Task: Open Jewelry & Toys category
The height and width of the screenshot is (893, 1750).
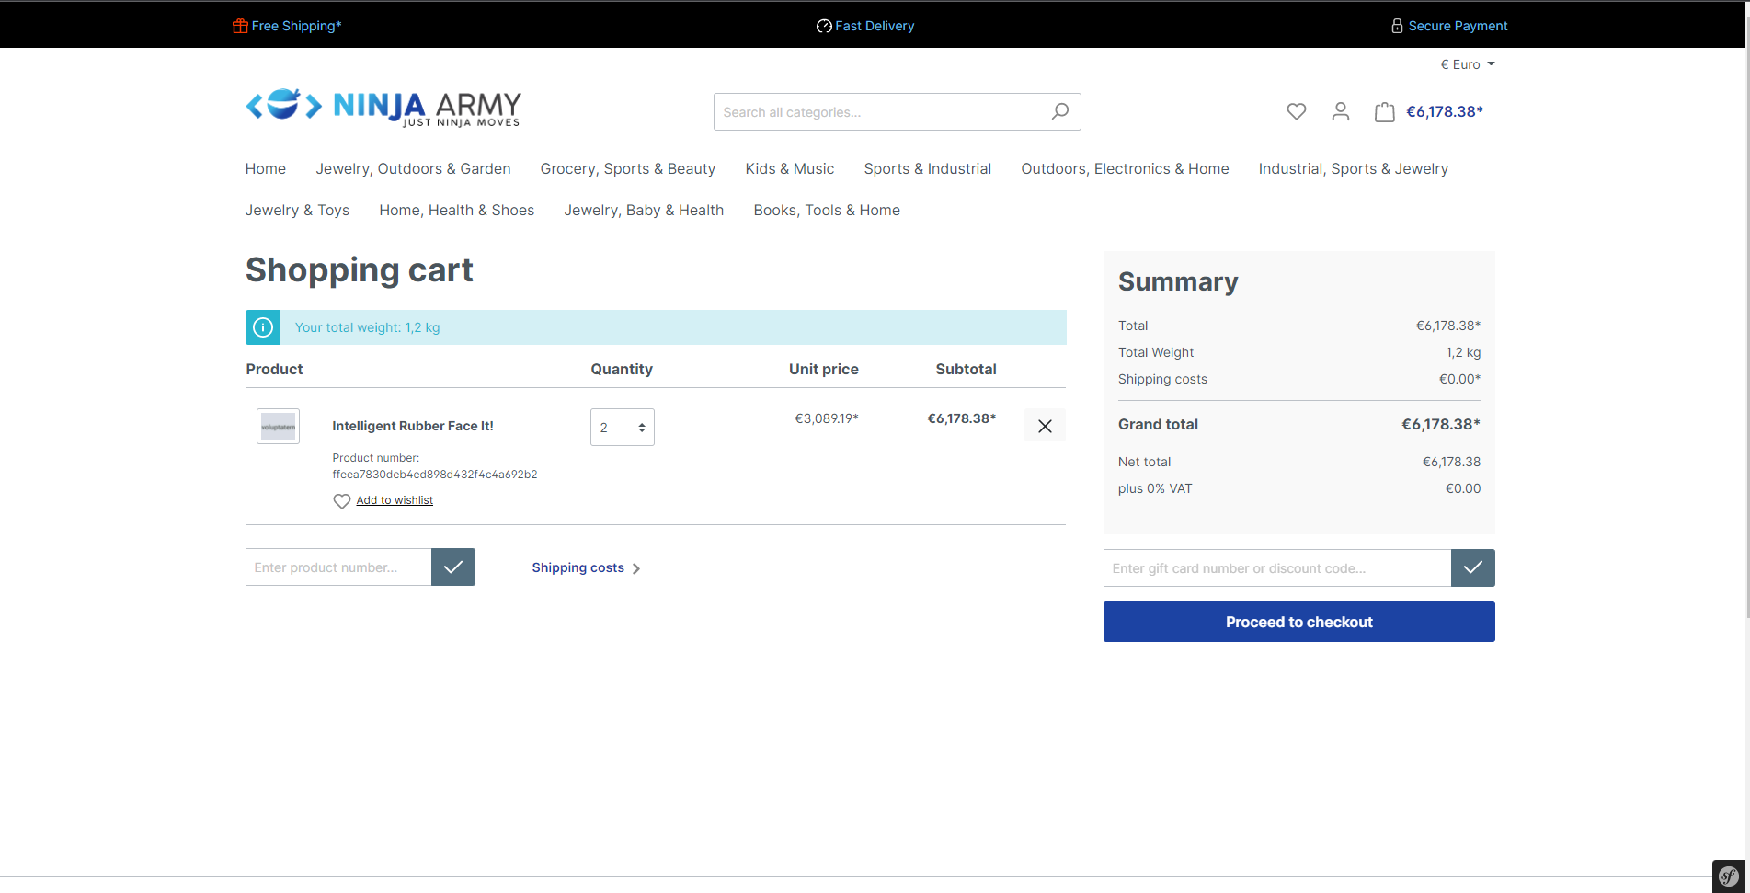Action: pos(297,211)
